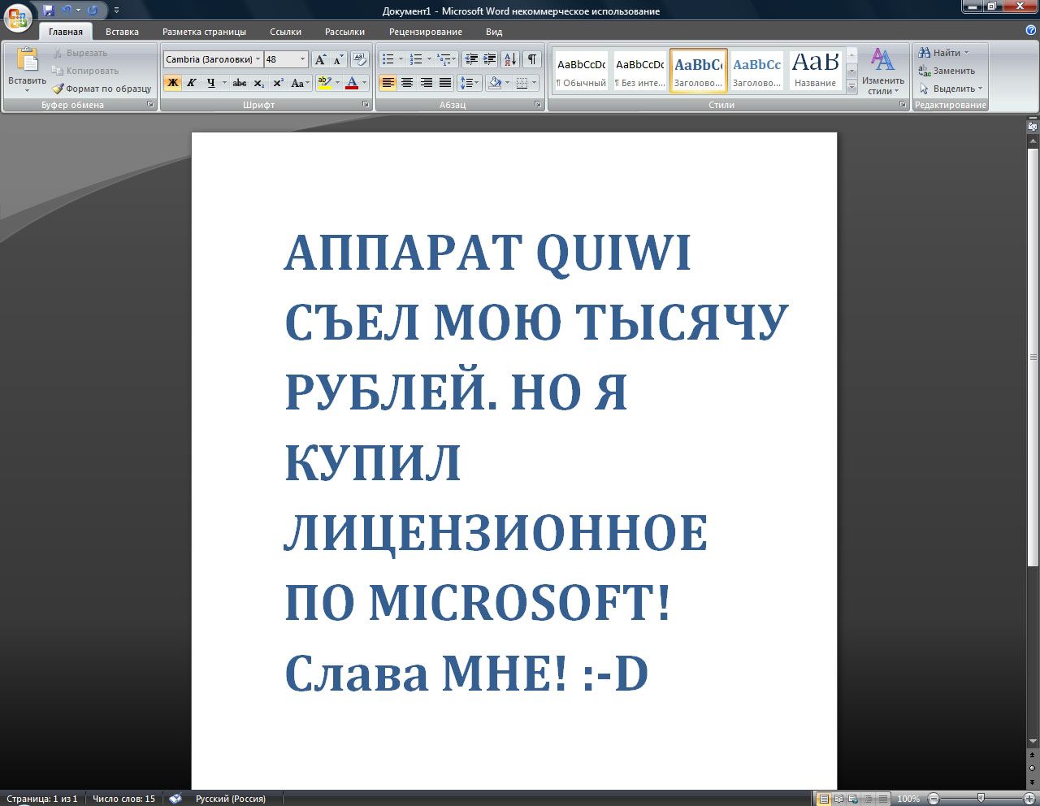
Task: Apply the Название style
Action: (x=815, y=71)
